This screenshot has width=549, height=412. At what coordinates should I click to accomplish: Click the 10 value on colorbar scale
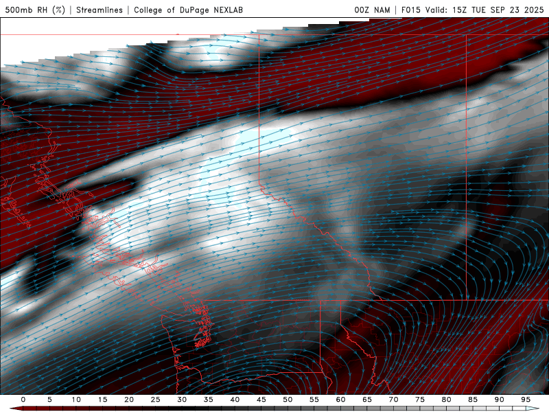coord(76,400)
